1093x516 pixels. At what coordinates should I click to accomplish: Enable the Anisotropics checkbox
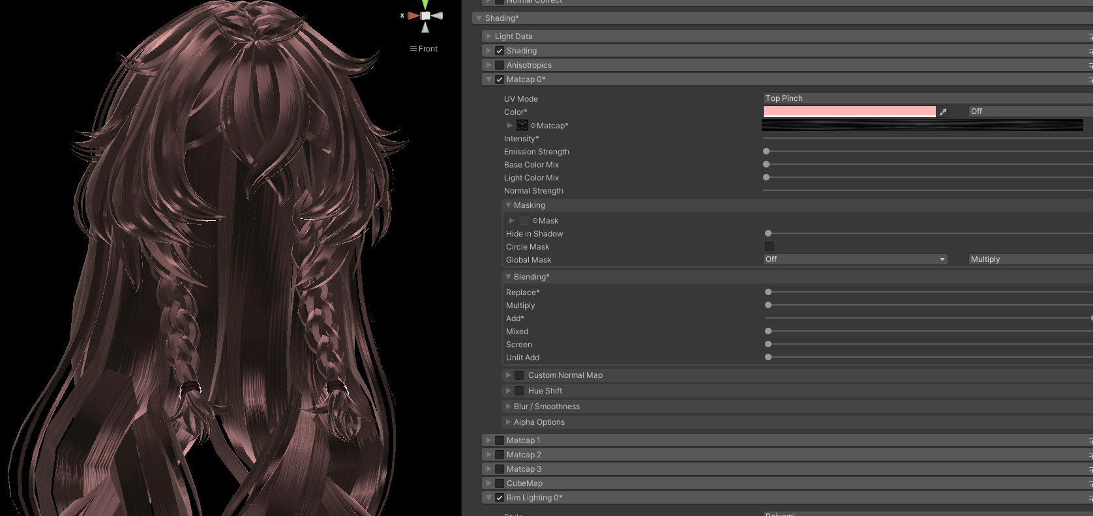click(x=500, y=65)
